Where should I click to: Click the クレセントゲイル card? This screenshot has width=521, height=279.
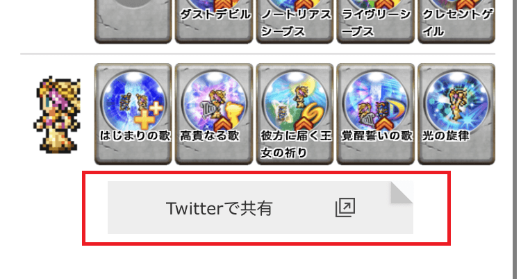(456, 22)
